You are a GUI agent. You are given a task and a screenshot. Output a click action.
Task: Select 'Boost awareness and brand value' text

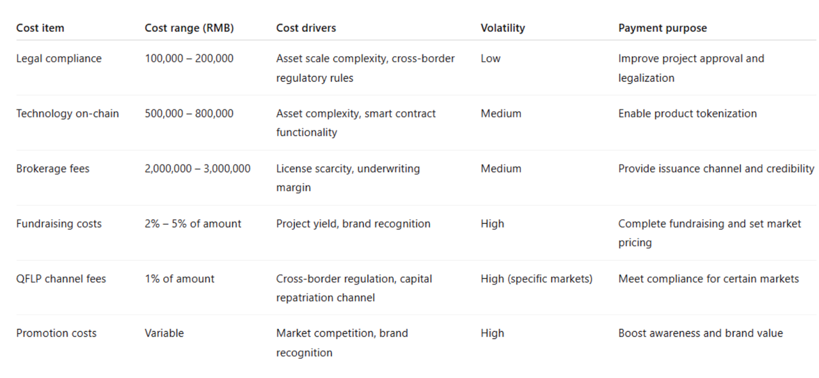pos(700,333)
